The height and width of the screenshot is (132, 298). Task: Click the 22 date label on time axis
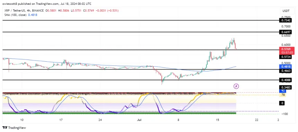(256, 120)
